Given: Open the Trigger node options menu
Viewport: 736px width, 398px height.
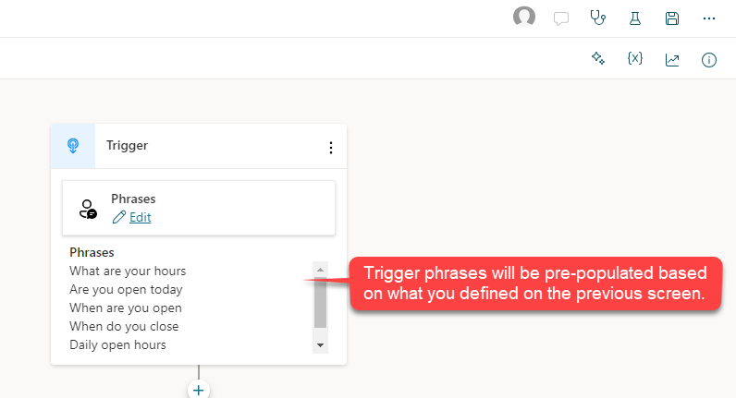Looking at the screenshot, I should click(331, 148).
